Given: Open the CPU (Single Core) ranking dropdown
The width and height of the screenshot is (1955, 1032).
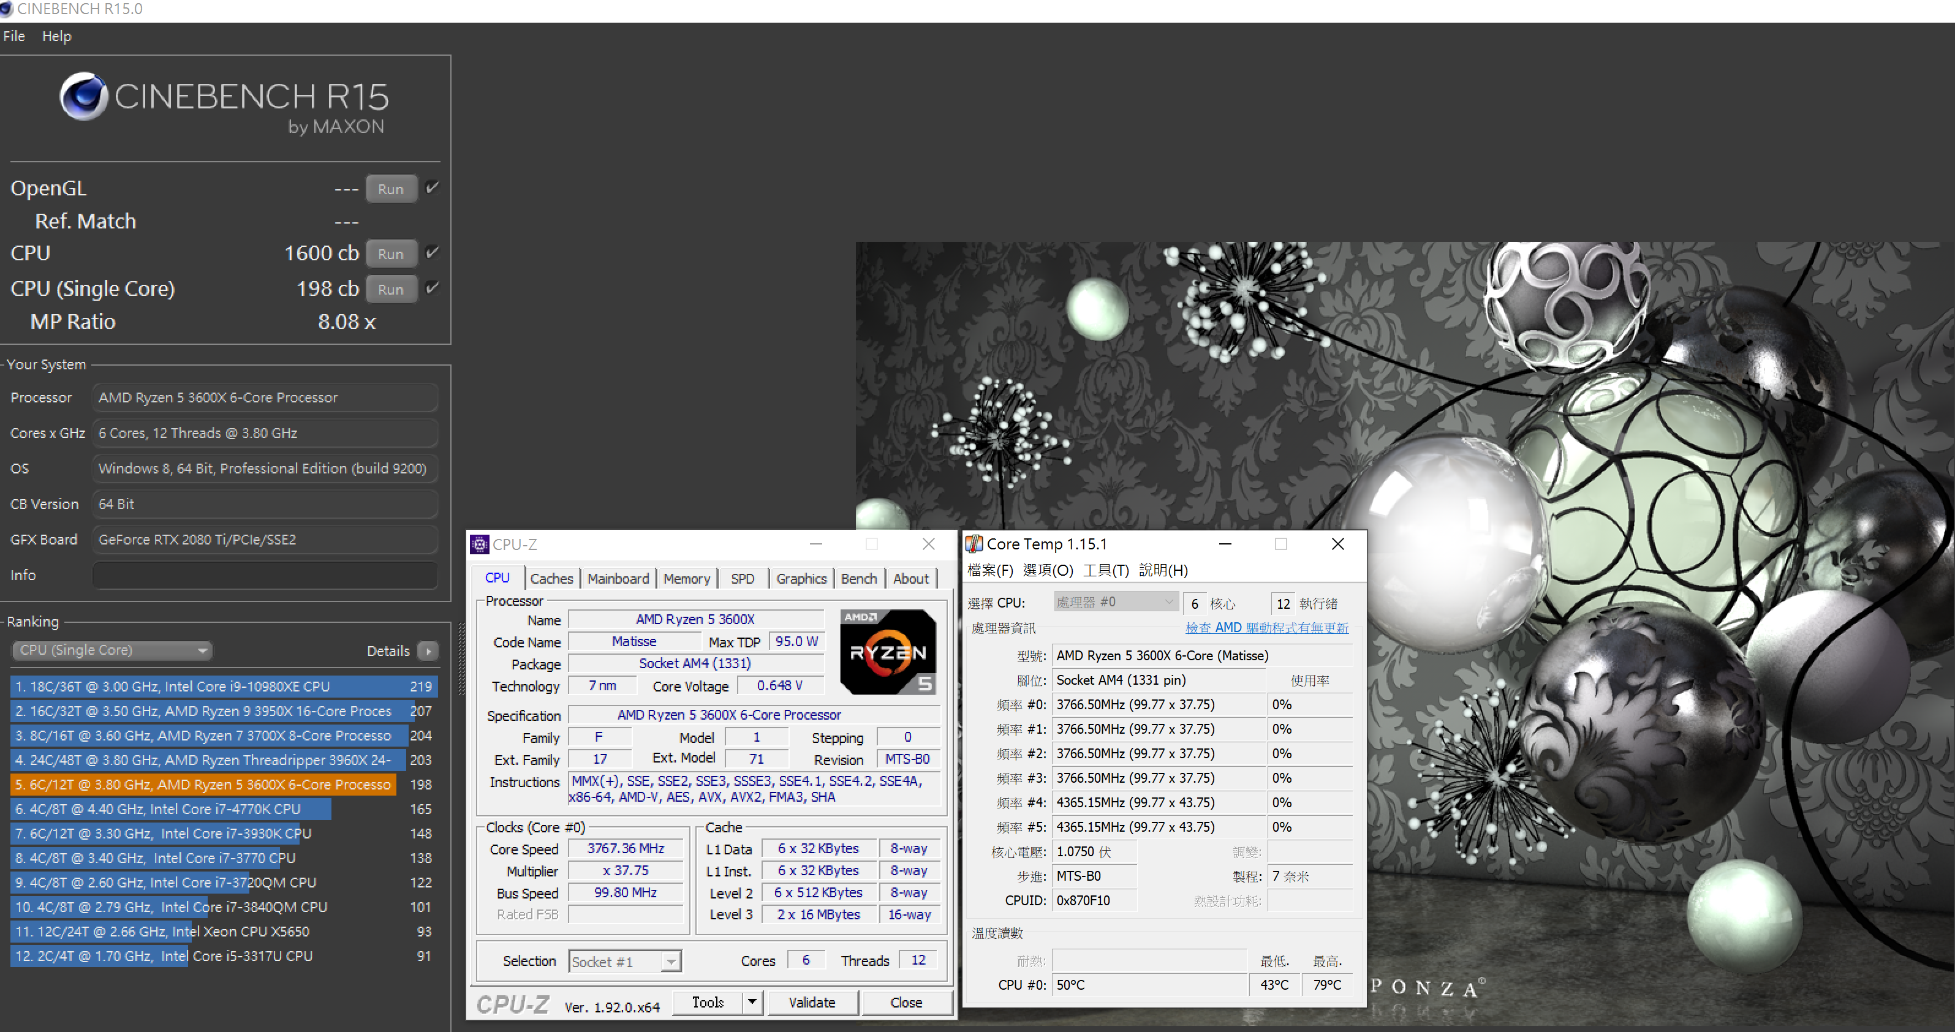Looking at the screenshot, I should coord(112,650).
